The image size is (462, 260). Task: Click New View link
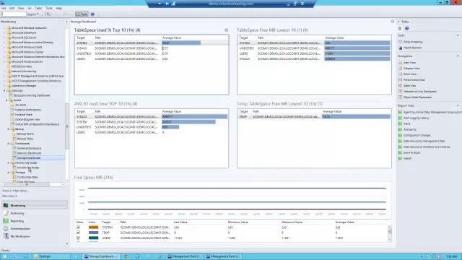[9, 196]
